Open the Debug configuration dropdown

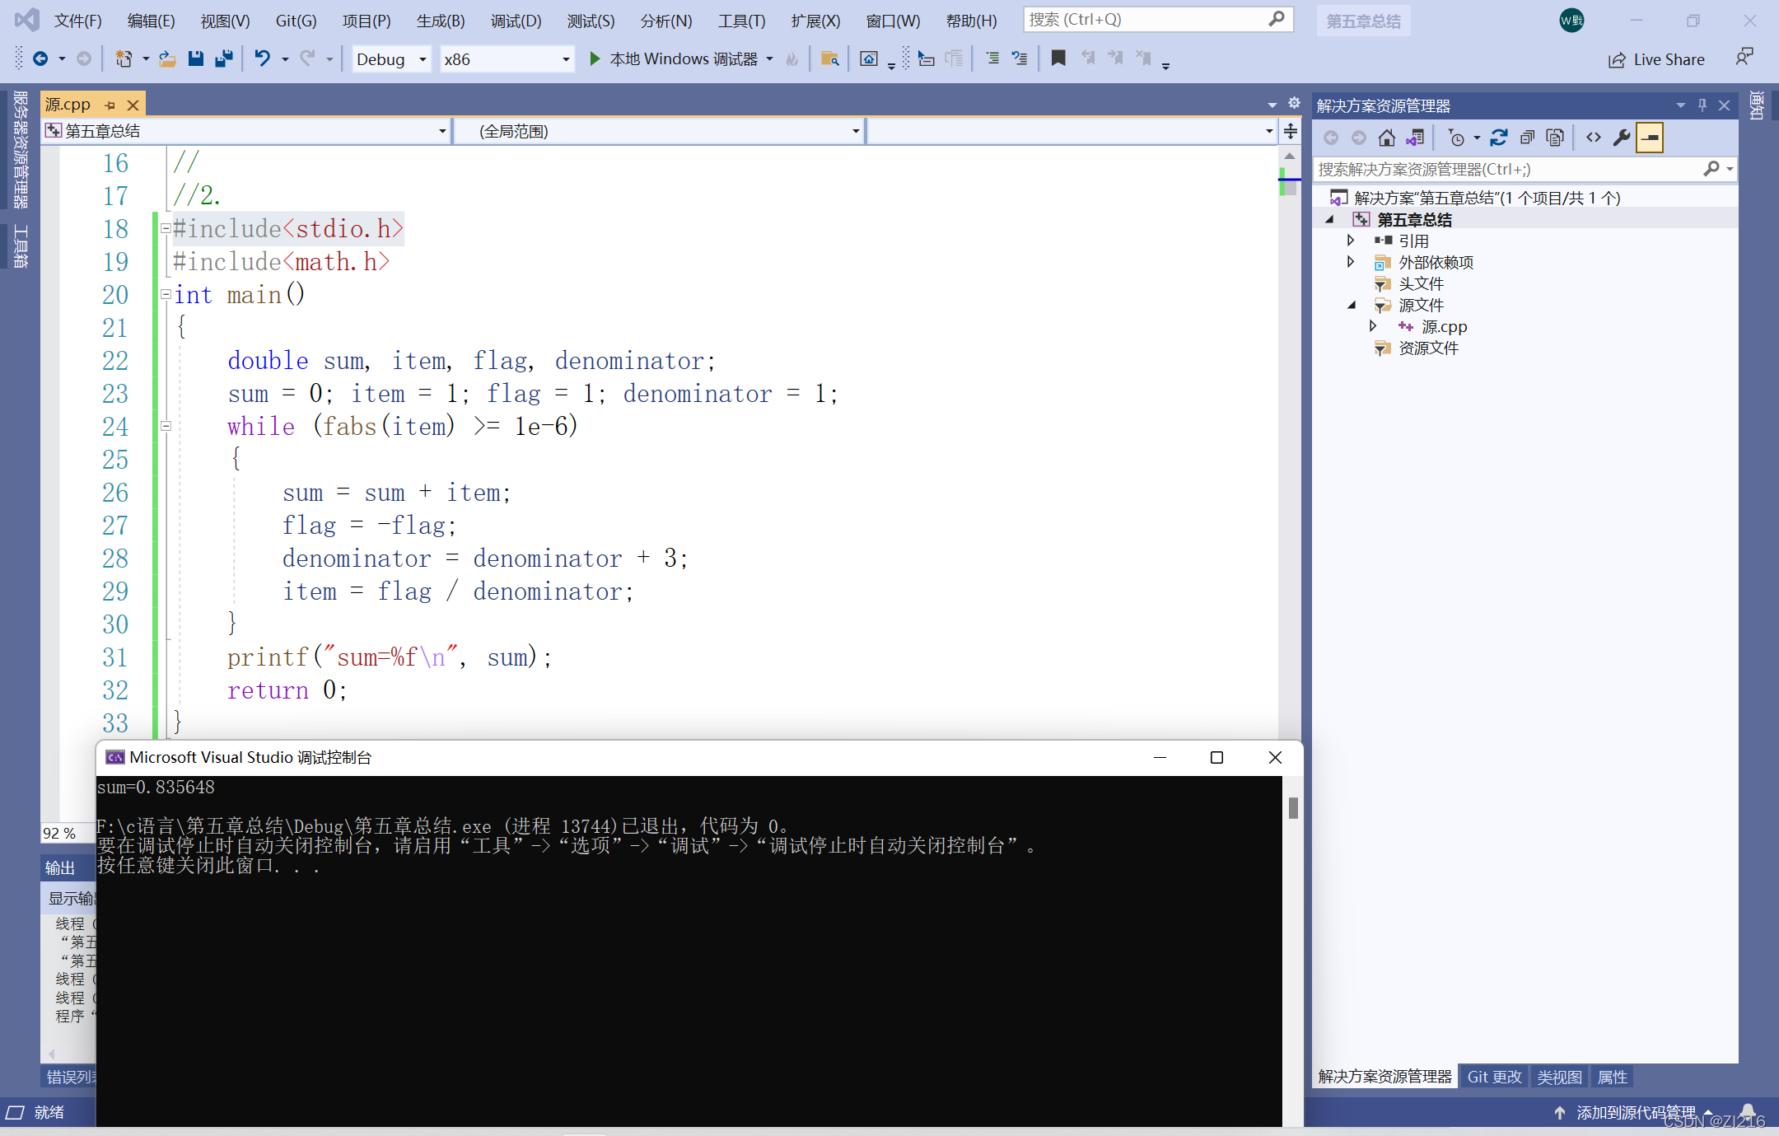(392, 59)
